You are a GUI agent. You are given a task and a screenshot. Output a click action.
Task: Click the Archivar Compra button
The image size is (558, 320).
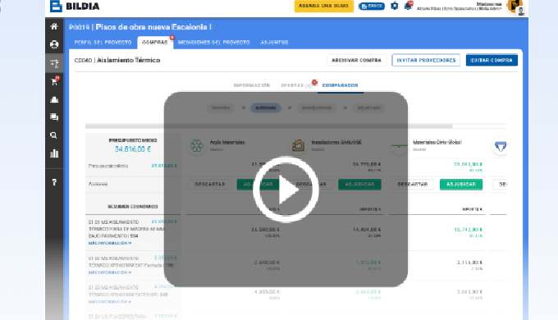click(356, 60)
